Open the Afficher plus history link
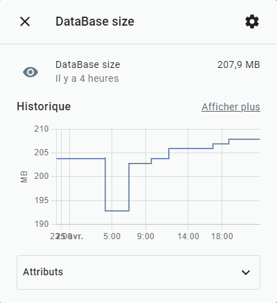The image size is (277, 303). (231, 107)
